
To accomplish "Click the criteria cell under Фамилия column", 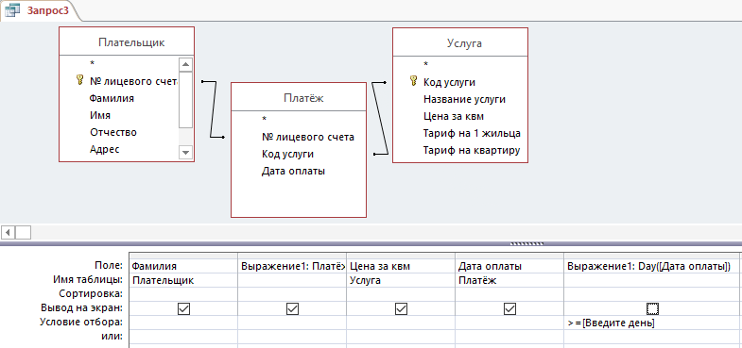I will coord(182,323).
